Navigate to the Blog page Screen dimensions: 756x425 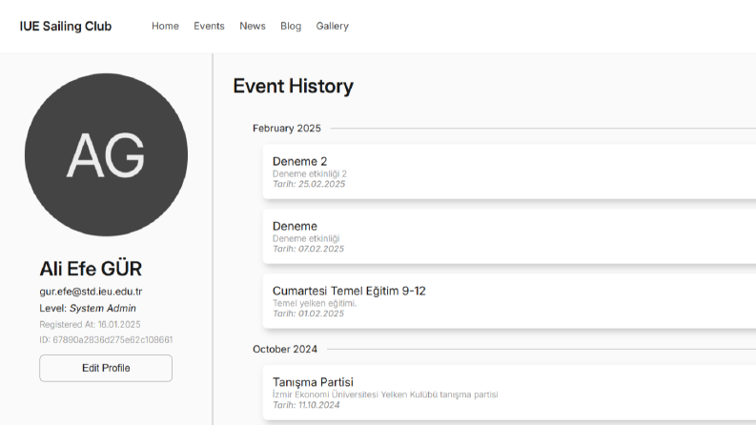291,26
